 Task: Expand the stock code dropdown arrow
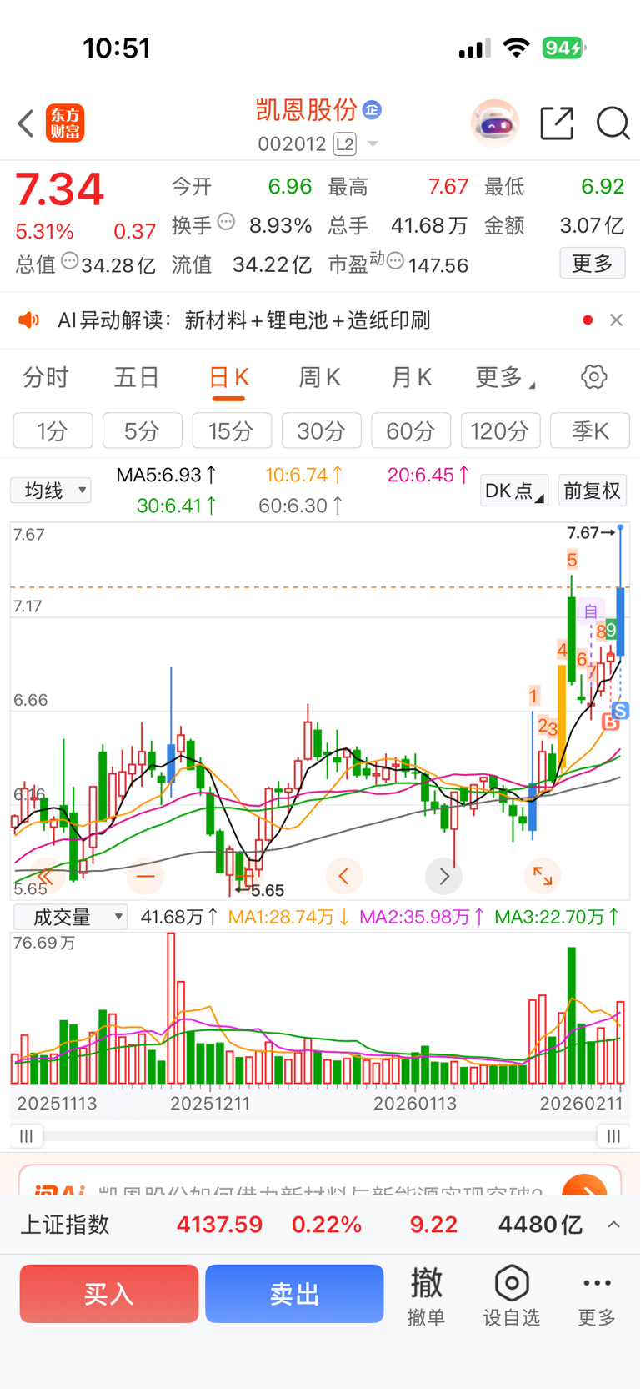coord(373,144)
